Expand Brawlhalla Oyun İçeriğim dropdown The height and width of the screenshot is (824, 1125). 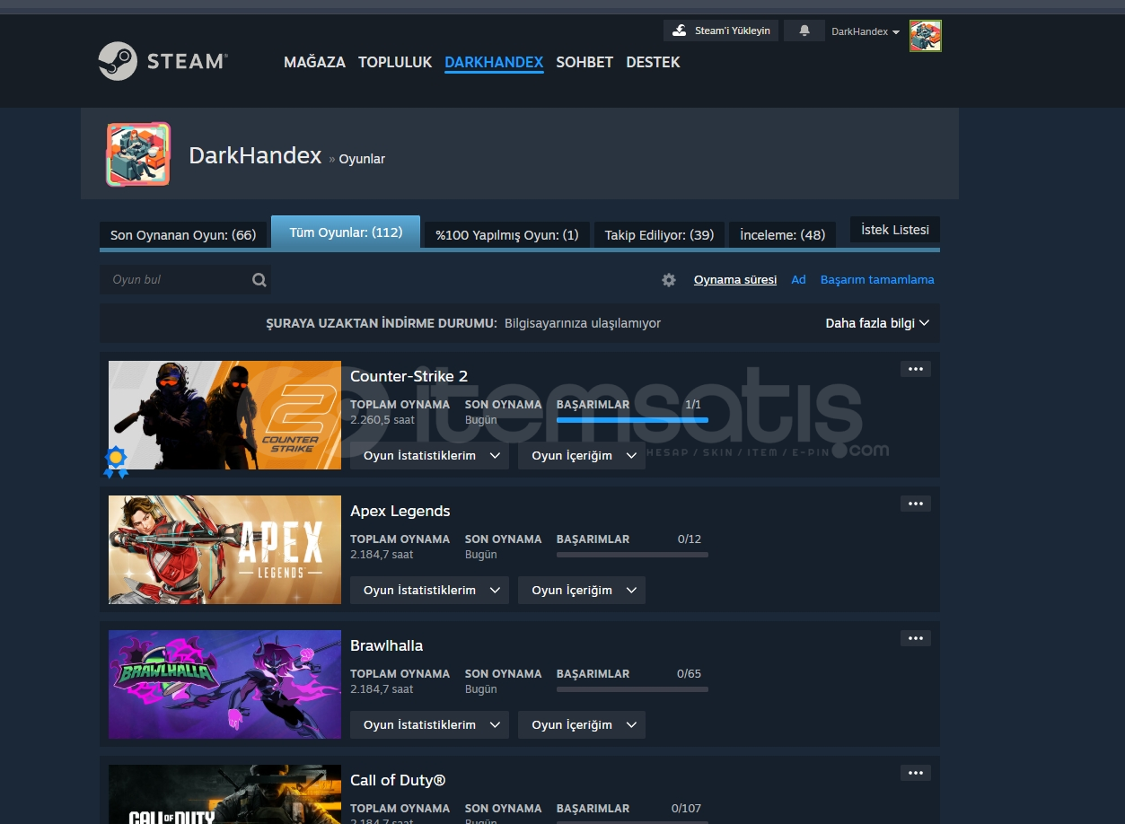tap(582, 724)
